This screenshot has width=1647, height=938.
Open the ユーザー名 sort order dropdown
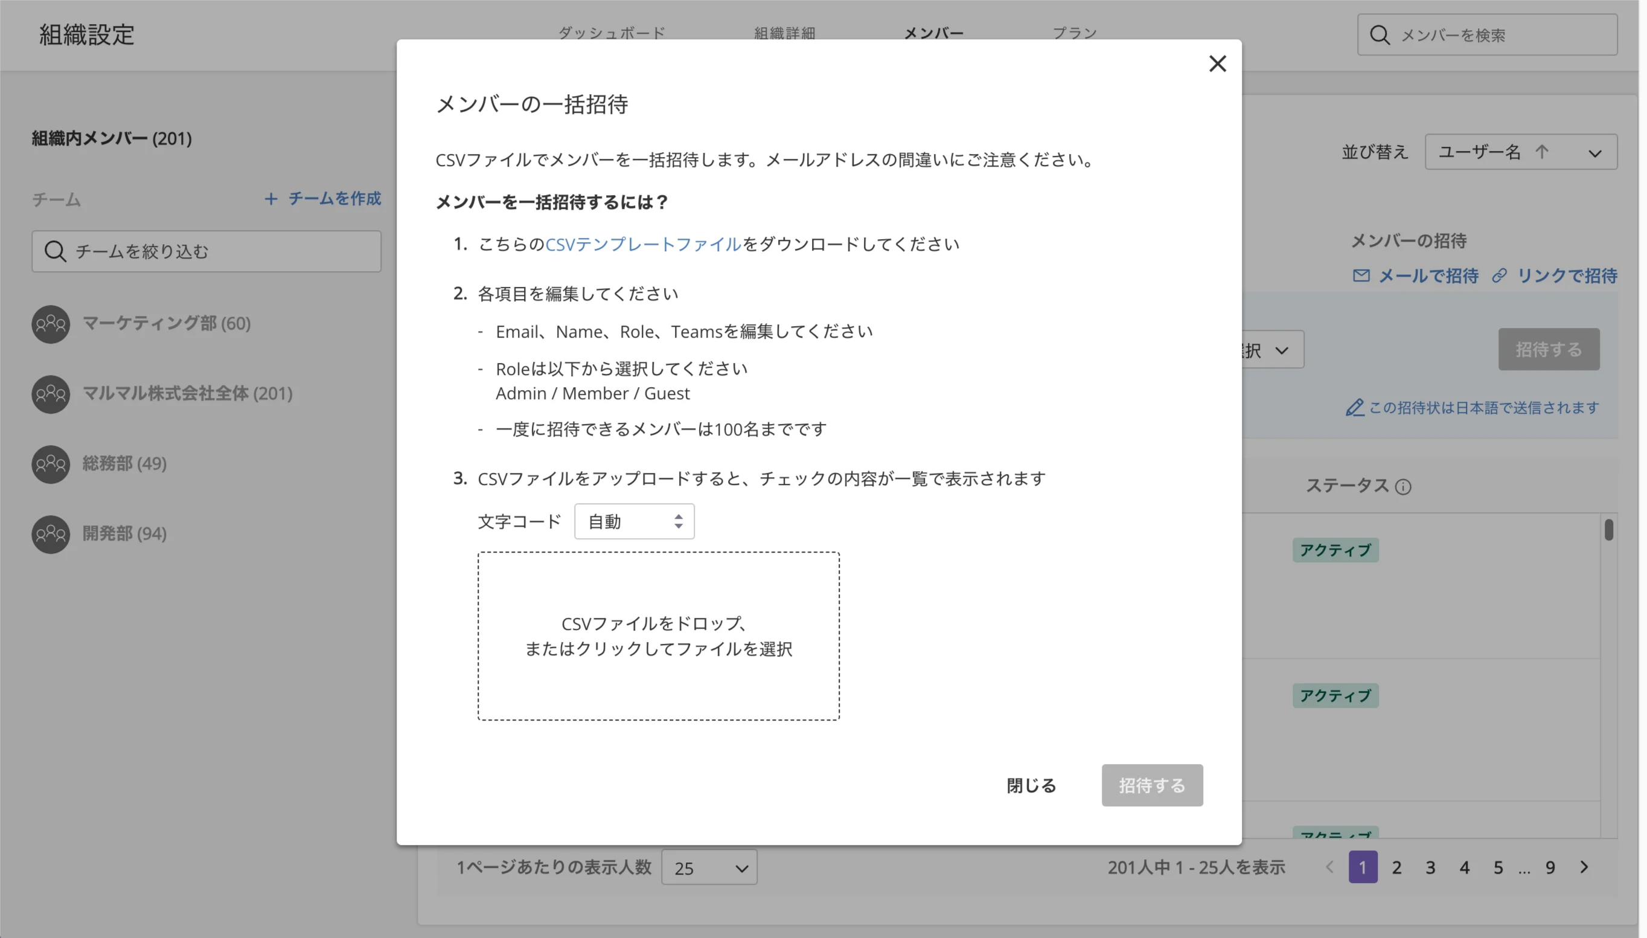click(x=1520, y=152)
